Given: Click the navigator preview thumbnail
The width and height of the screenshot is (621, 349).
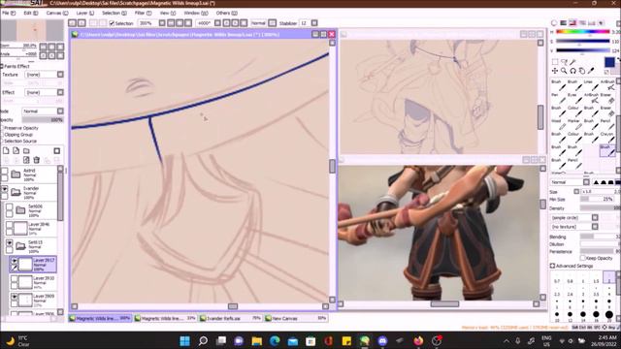Looking at the screenshot, I should (32, 30).
